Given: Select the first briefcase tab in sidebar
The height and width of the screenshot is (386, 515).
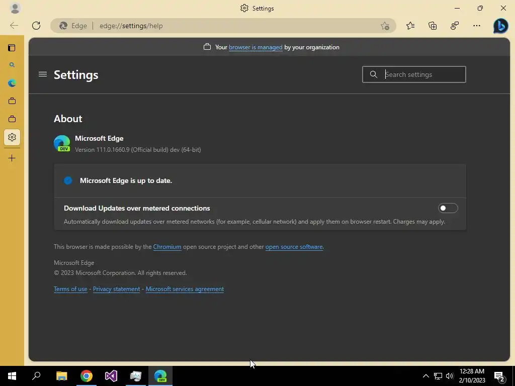Looking at the screenshot, I should pos(12,101).
